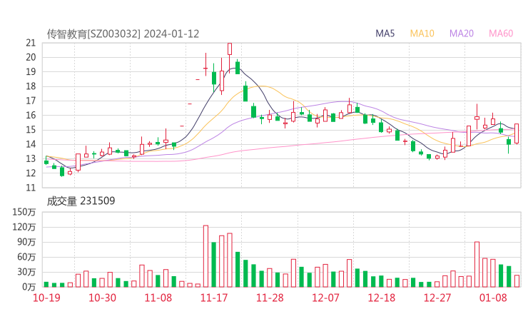This screenshot has width=528, height=314.
Task: Click the 10-30 date axis label
Action: pos(102,298)
